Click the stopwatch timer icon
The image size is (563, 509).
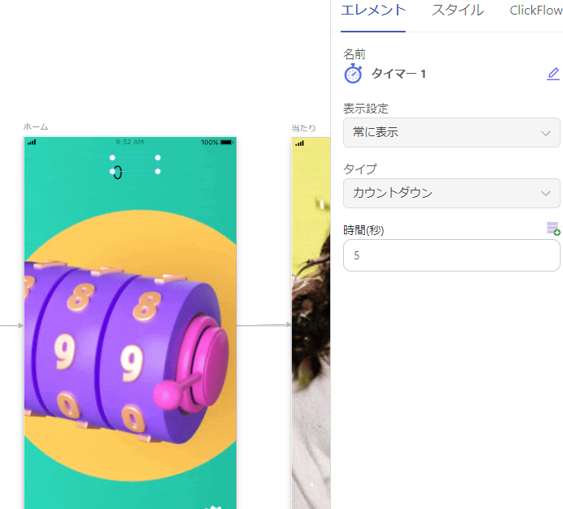(354, 74)
